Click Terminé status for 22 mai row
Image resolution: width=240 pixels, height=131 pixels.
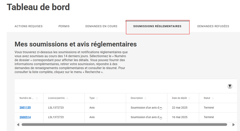tap(209, 108)
